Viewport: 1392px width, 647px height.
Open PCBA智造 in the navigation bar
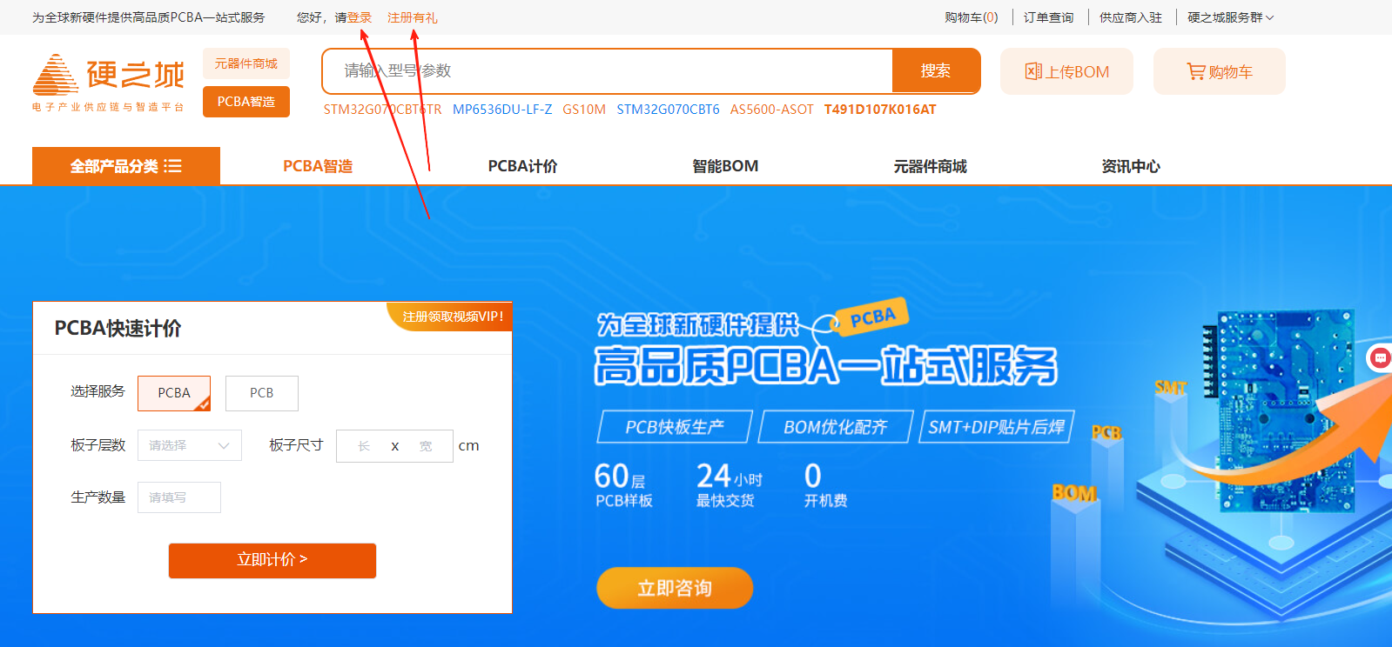click(318, 166)
